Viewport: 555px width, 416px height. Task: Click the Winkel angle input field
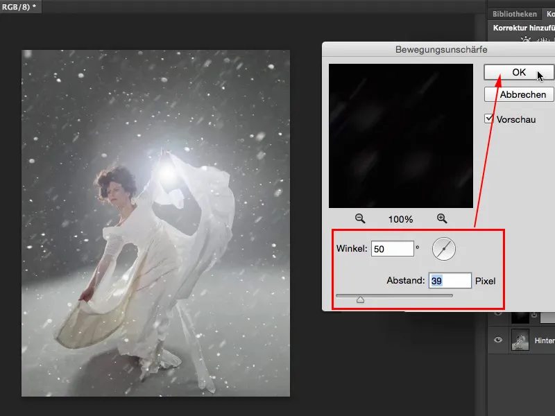pyautogui.click(x=392, y=249)
